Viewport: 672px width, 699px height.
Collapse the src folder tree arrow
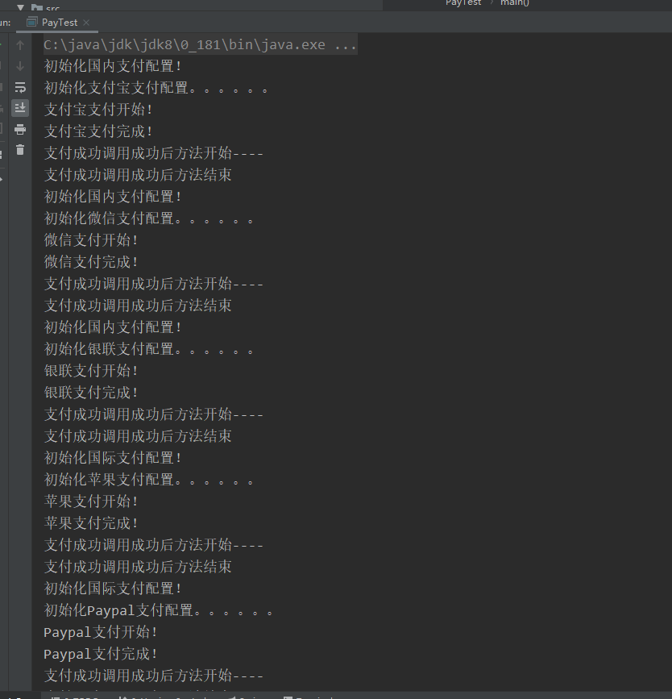pyautogui.click(x=21, y=7)
